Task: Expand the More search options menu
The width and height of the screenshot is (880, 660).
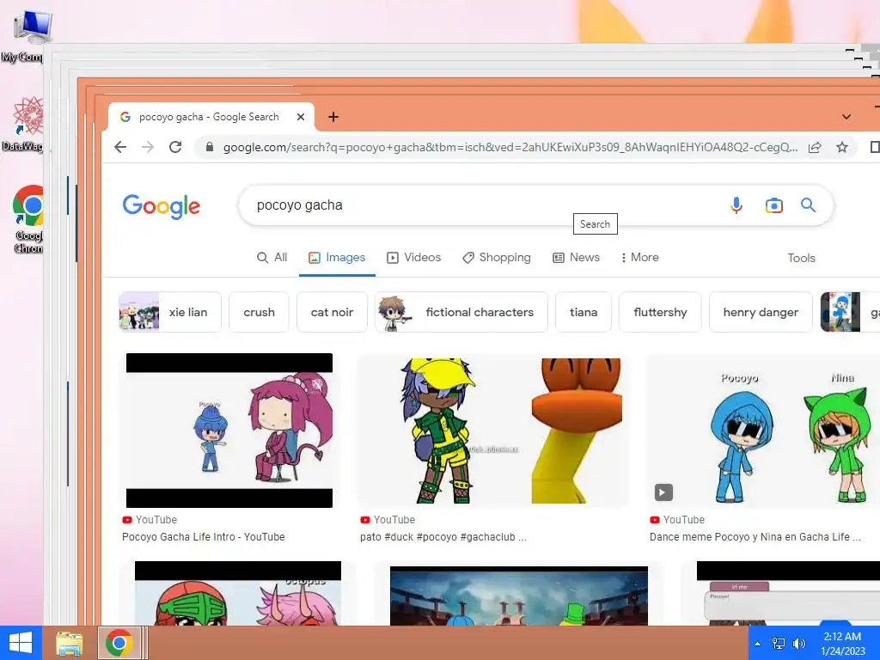Action: click(639, 258)
